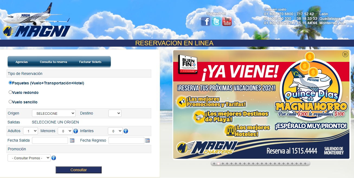
Task: Click the Guadalajara phone number line
Action: point(302,18)
